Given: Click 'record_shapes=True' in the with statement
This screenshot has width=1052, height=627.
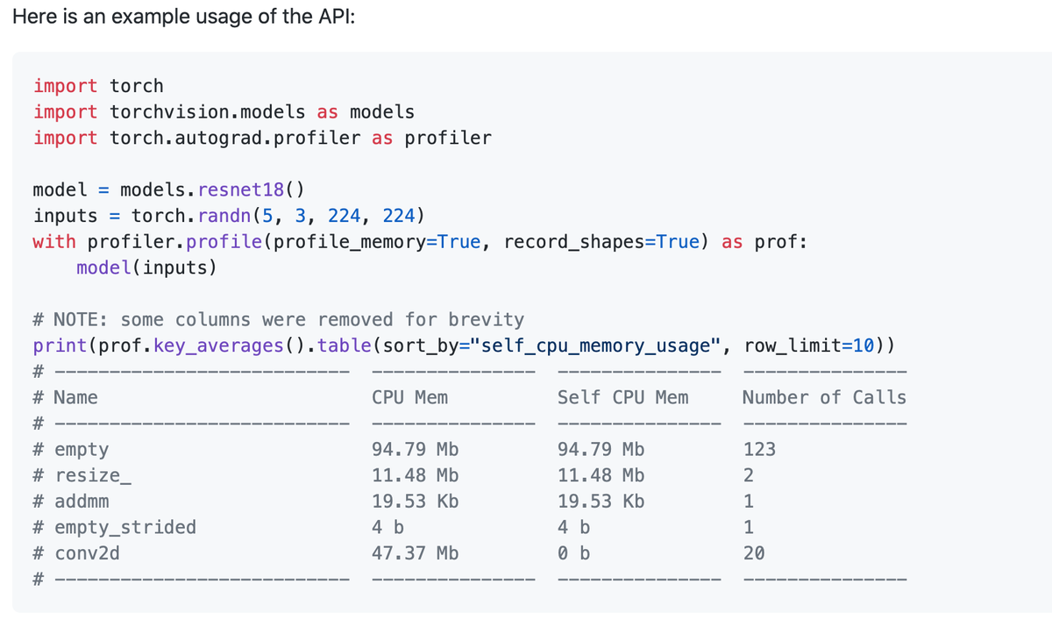Looking at the screenshot, I should click(601, 241).
